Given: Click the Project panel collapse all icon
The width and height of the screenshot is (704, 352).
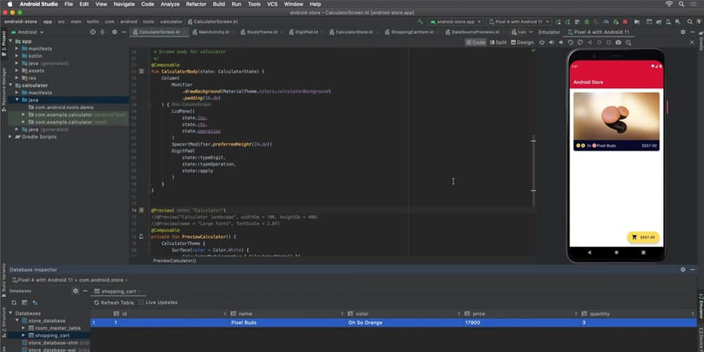Looking at the screenshot, I should click(x=102, y=32).
